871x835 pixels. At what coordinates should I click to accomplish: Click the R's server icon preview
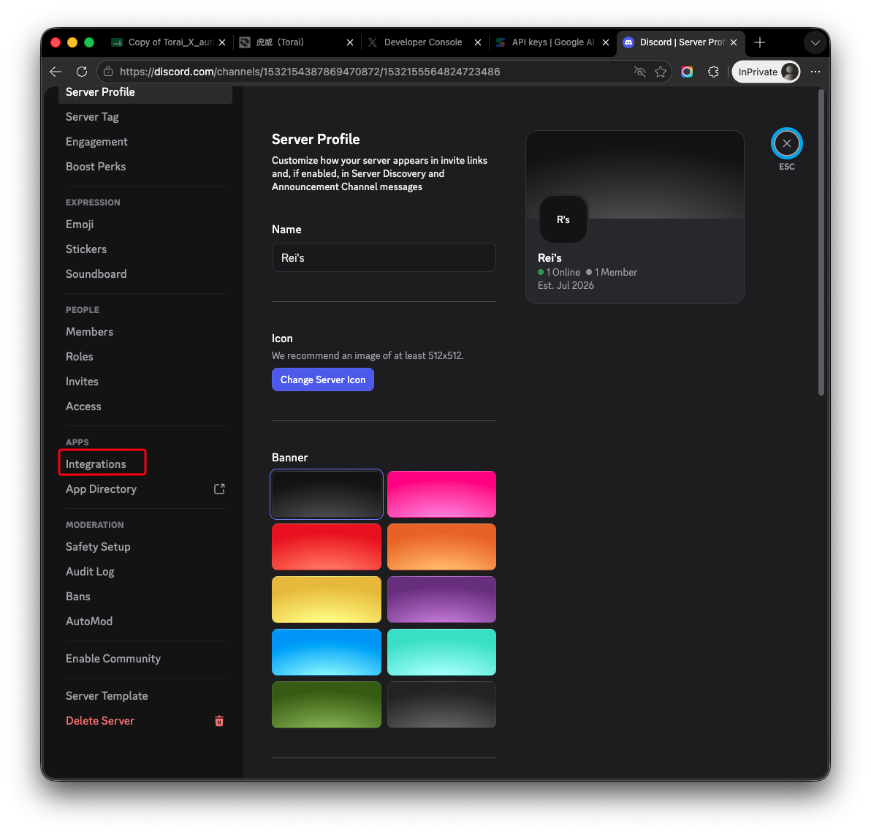563,219
